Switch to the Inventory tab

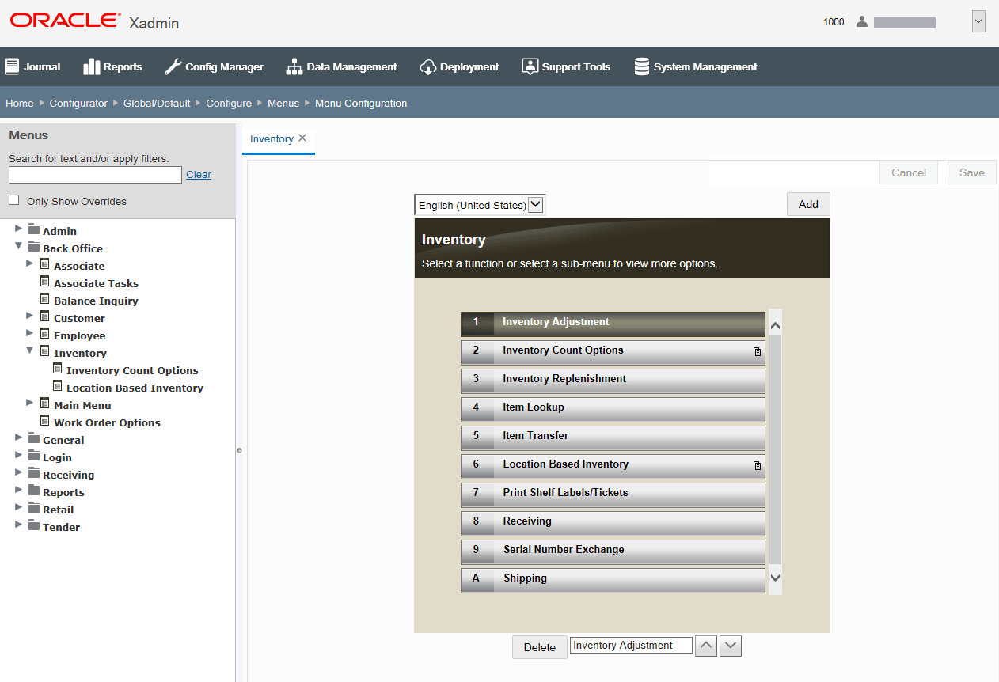[272, 138]
